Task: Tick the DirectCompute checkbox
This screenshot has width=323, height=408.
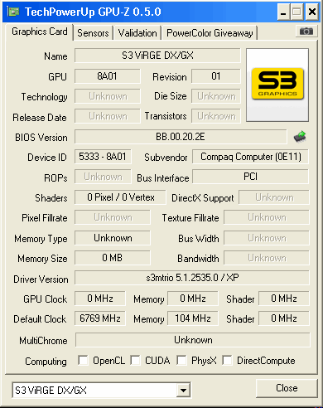Action: click(x=227, y=360)
